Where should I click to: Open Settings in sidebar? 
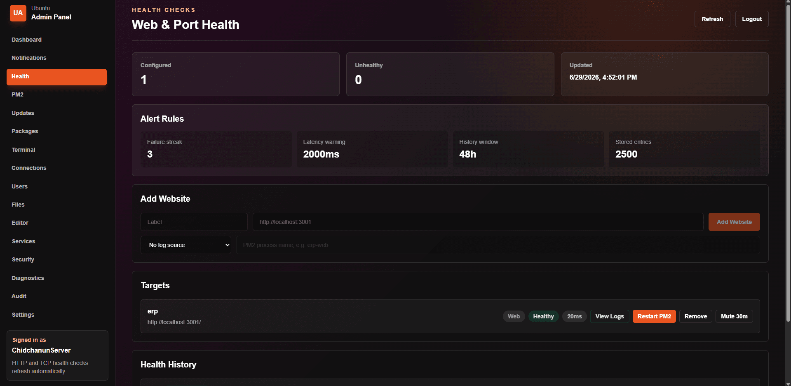pyautogui.click(x=23, y=315)
